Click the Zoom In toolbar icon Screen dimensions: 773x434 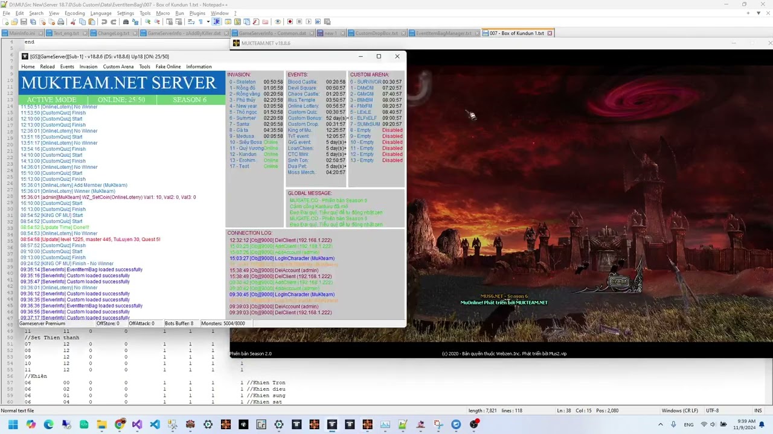pos(147,22)
